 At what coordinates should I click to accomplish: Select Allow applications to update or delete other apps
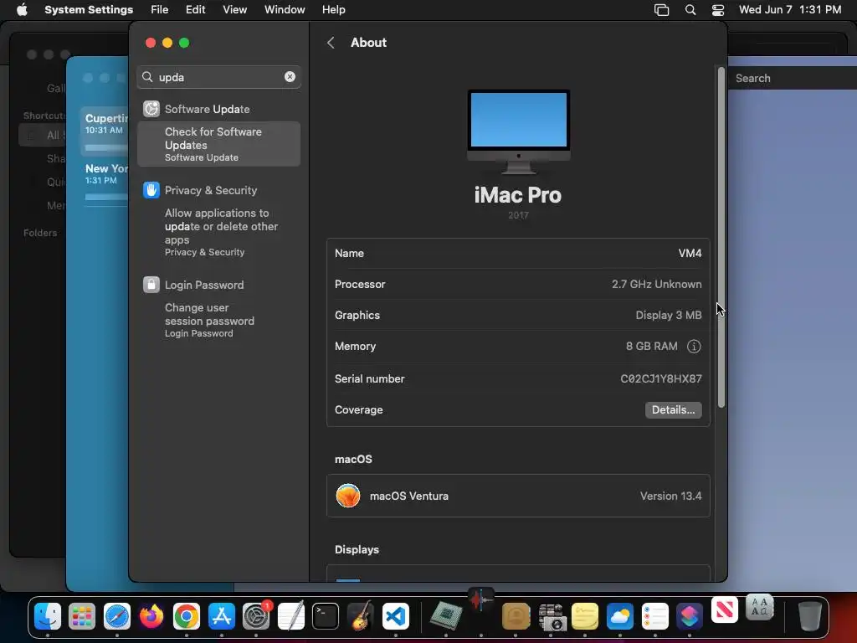click(218, 232)
